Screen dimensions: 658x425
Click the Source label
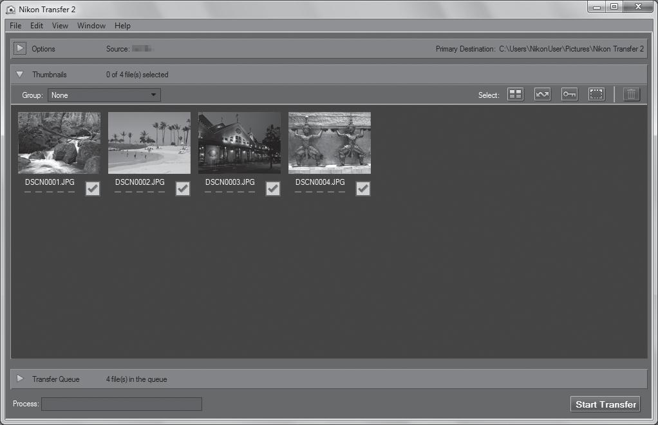click(117, 49)
